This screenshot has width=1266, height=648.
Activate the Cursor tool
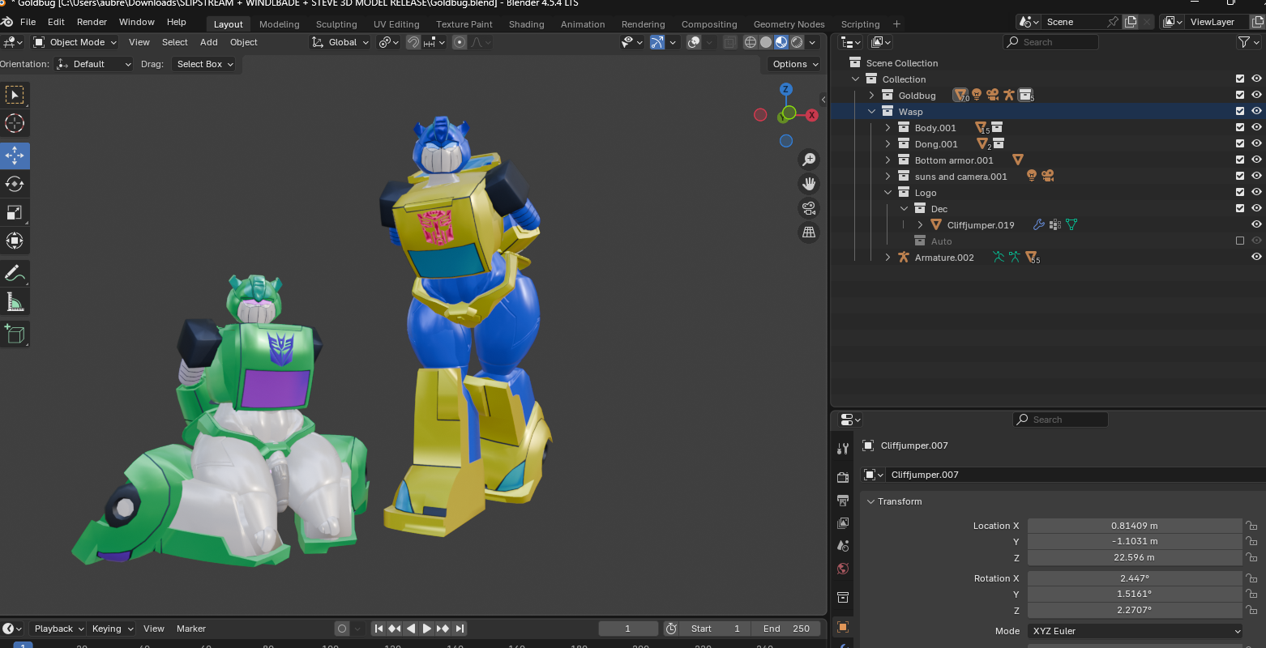pyautogui.click(x=15, y=123)
